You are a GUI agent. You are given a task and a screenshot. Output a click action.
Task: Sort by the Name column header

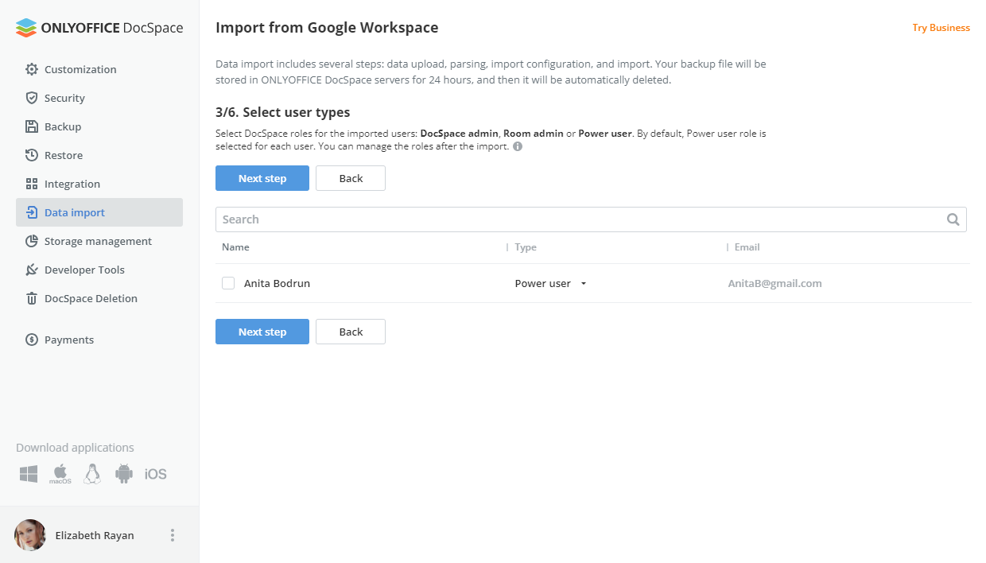pos(235,247)
